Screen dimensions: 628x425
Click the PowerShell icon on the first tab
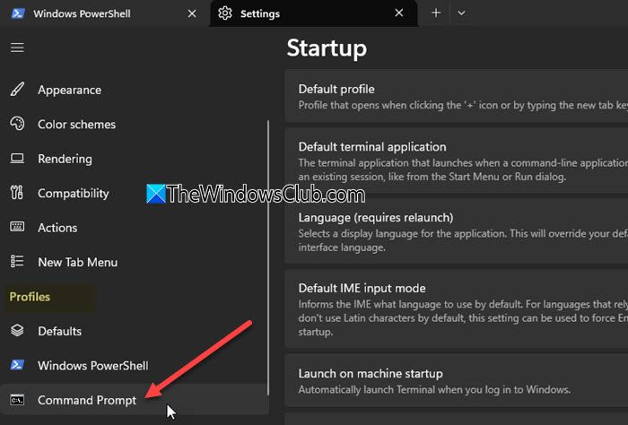[17, 13]
